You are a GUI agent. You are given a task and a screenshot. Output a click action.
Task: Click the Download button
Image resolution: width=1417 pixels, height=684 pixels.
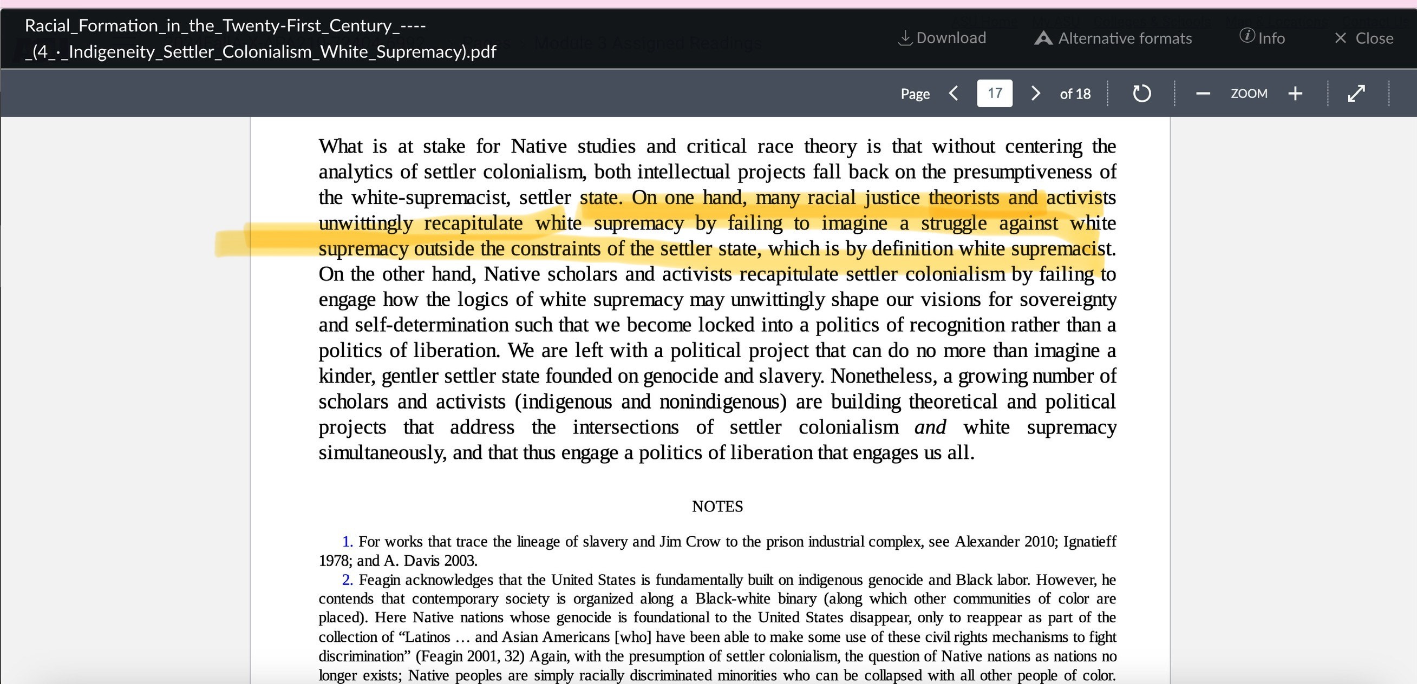pos(942,38)
